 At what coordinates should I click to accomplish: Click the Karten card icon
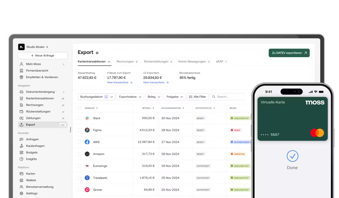(x=21, y=174)
